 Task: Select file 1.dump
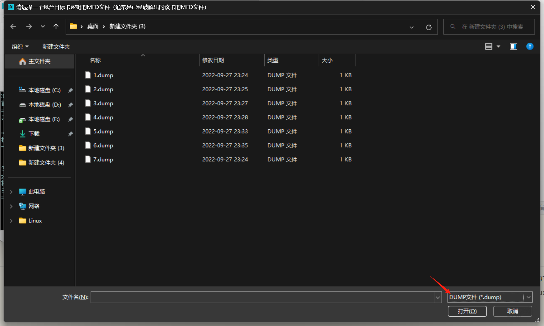point(103,75)
